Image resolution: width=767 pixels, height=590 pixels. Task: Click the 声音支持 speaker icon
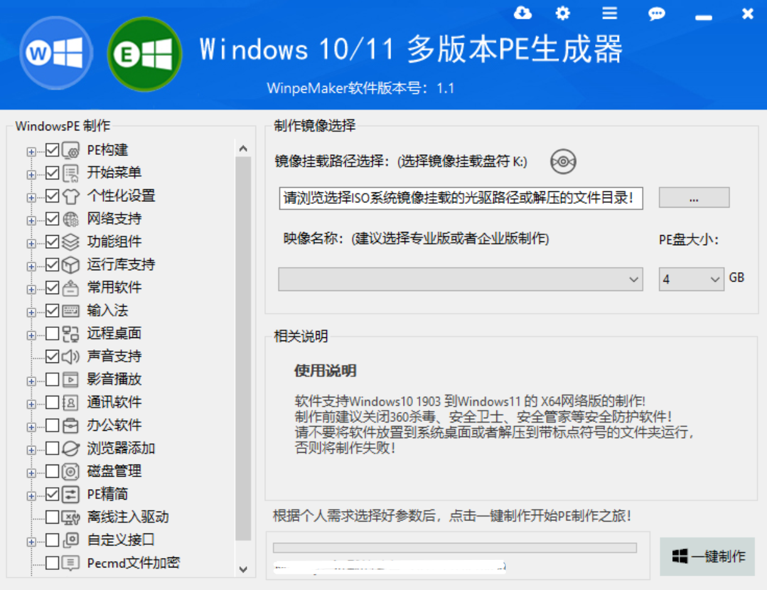point(71,356)
